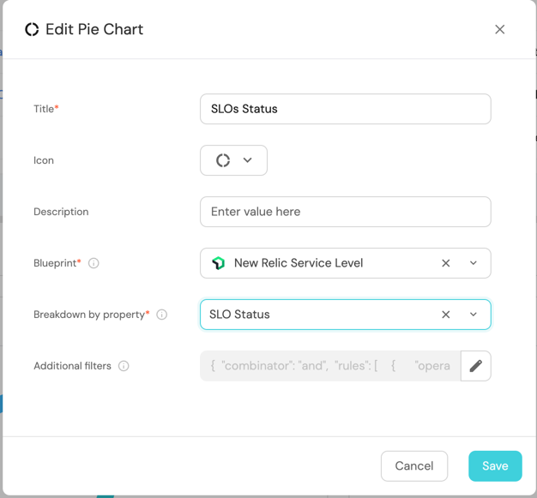The image size is (537, 498).
Task: Select the SLO Status property field
Action: tap(317, 315)
